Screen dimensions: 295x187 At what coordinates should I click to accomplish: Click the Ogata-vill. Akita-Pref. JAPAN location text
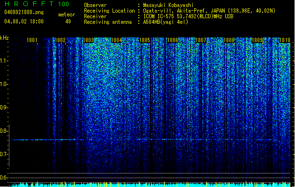click(209, 11)
